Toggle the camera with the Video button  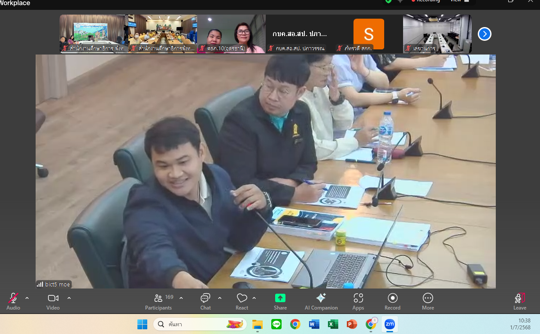point(53,301)
